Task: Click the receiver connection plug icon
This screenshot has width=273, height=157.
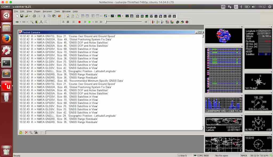Action: 17,22
